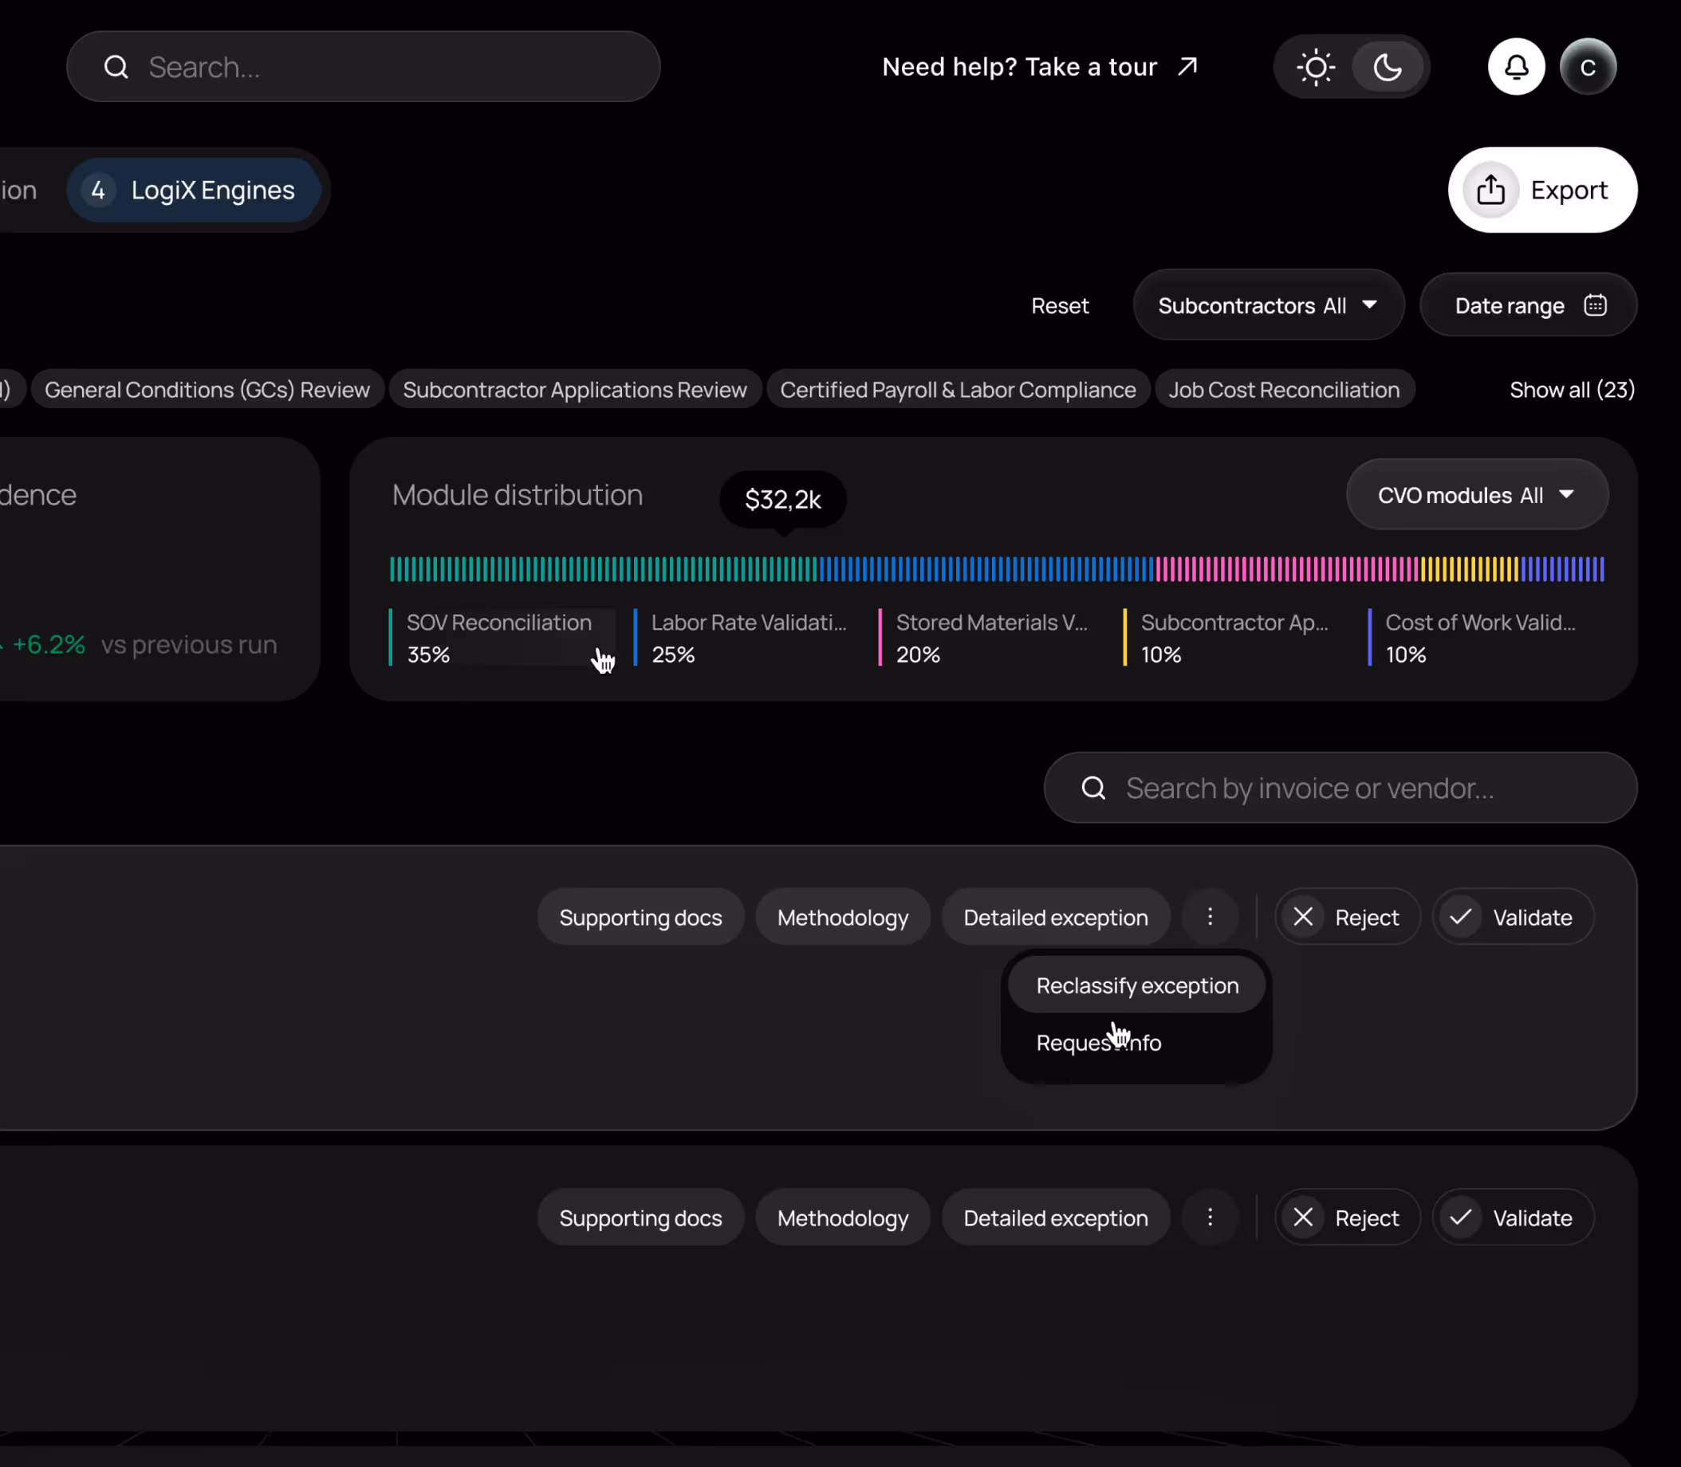Open the Date range calendar icon

pyautogui.click(x=1594, y=305)
